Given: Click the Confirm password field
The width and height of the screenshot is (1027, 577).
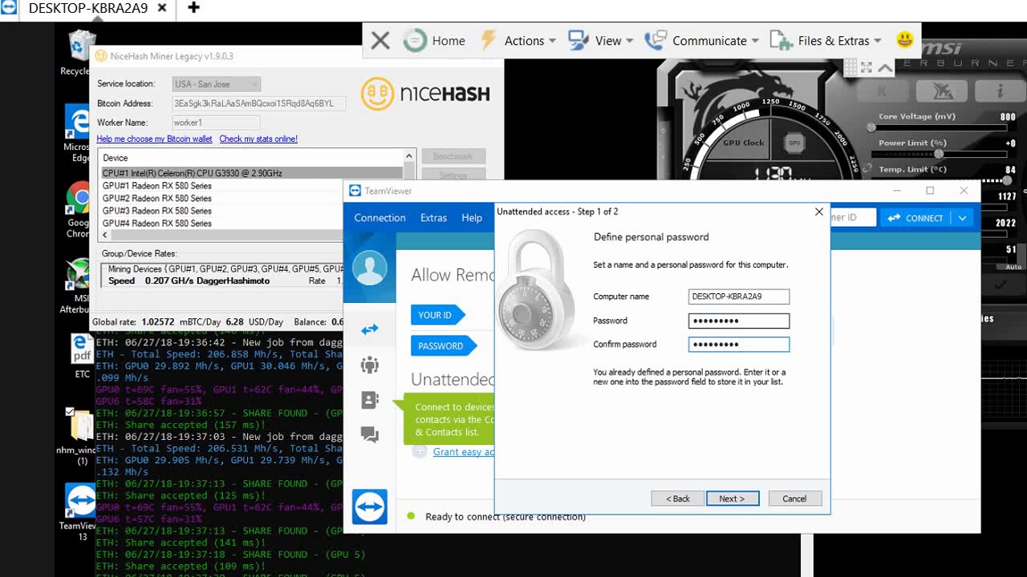Looking at the screenshot, I should [x=739, y=345].
